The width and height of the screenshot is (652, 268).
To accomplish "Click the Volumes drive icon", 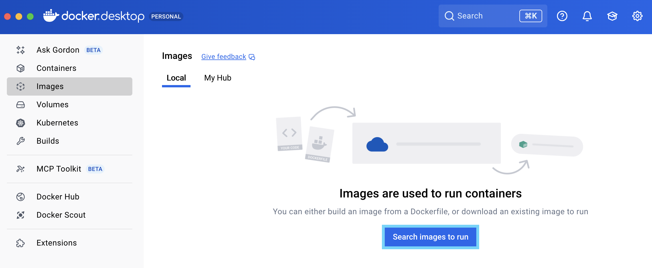I will [21, 105].
